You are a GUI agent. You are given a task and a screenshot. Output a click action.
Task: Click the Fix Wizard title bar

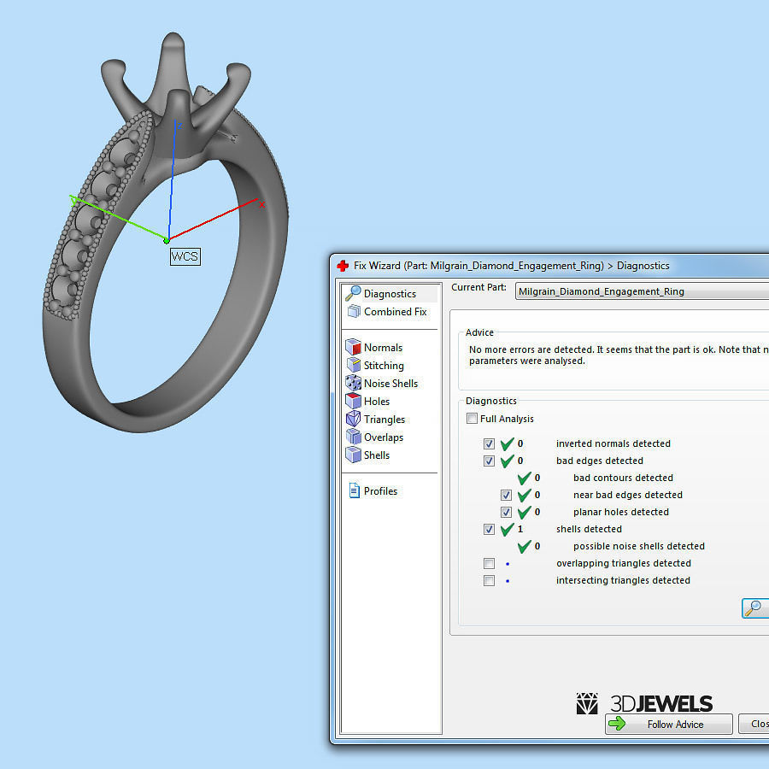pyautogui.click(x=549, y=266)
